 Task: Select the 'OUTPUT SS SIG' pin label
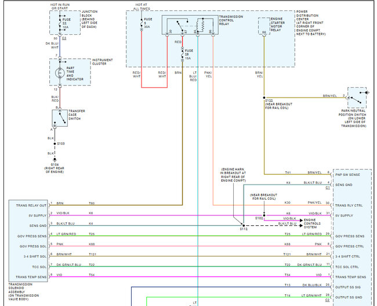click(347, 287)
